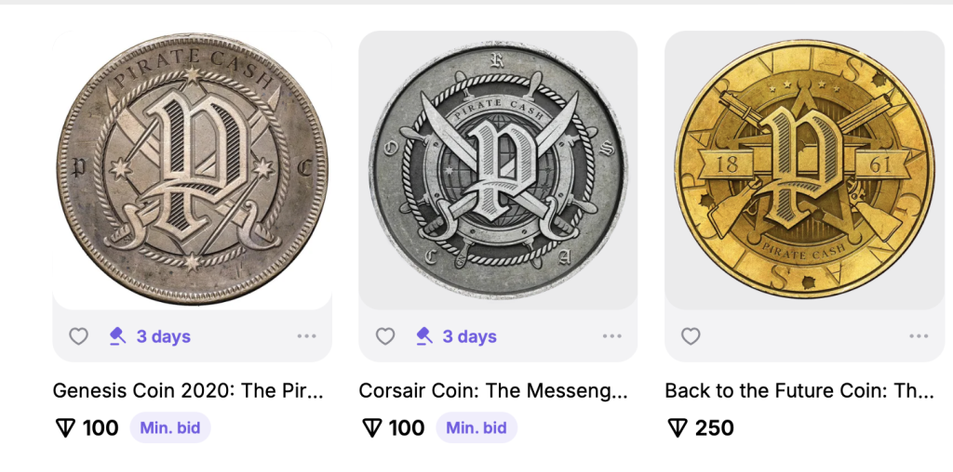Click the 3 days timer on Corsair Coin
The image size is (953, 472).
click(x=469, y=336)
